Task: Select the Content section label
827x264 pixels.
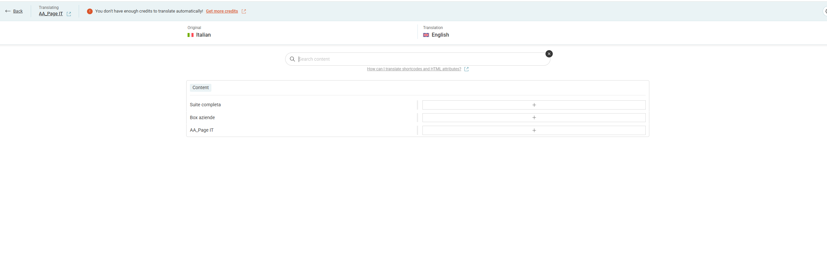Action: [200, 88]
